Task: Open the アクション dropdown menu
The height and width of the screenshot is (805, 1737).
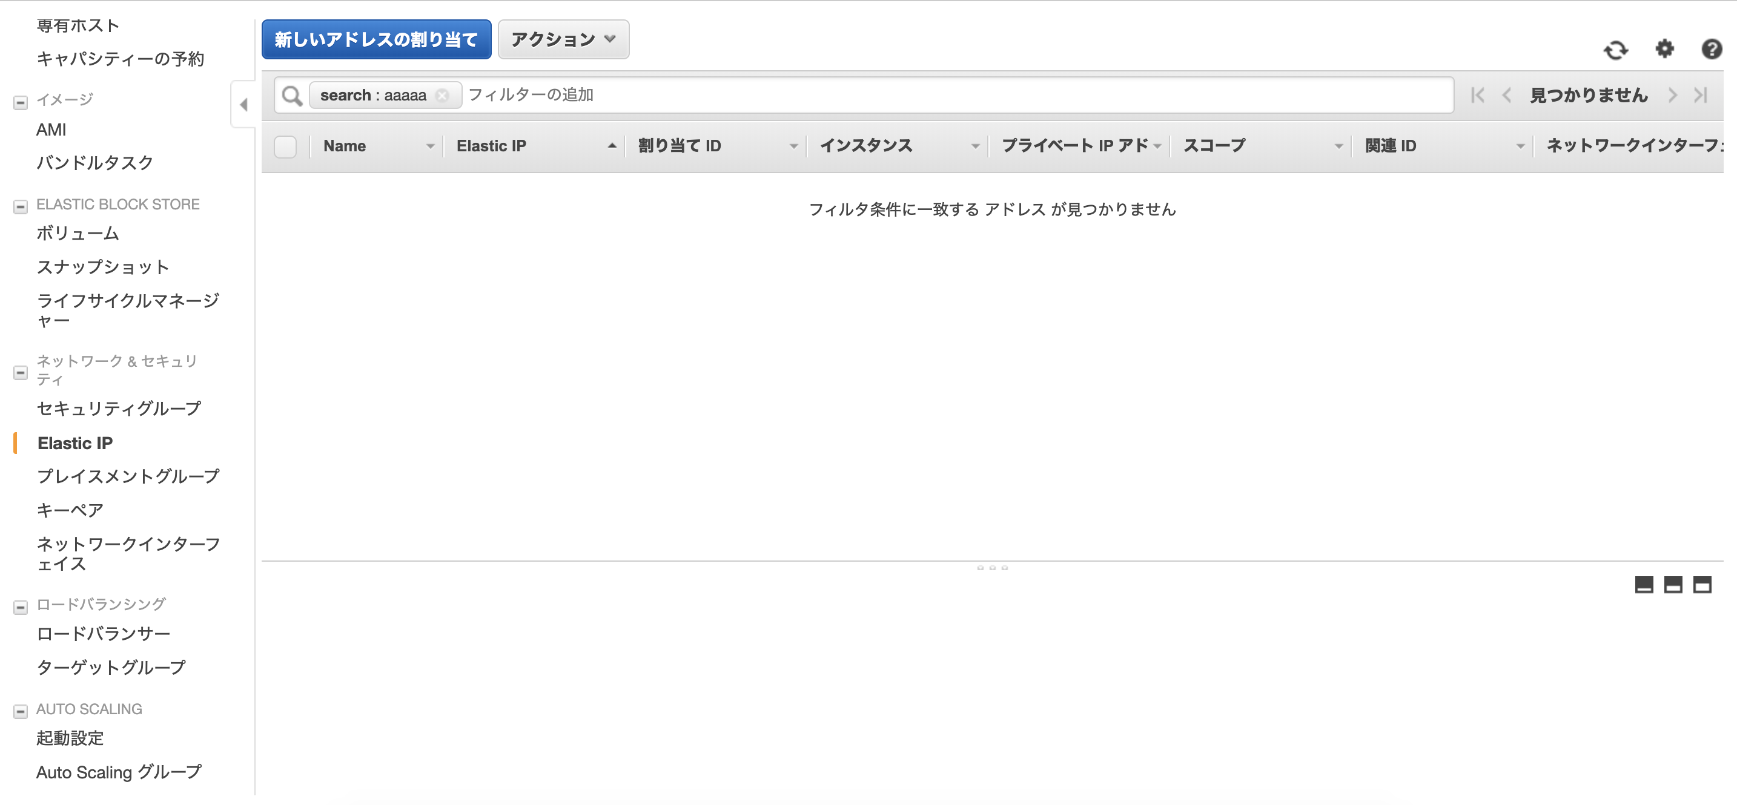Action: [x=563, y=40]
